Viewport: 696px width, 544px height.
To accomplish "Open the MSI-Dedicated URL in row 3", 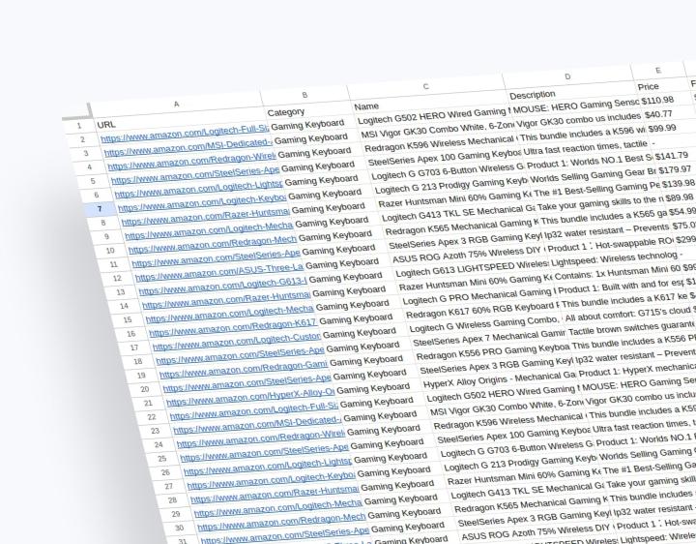I will click(188, 146).
